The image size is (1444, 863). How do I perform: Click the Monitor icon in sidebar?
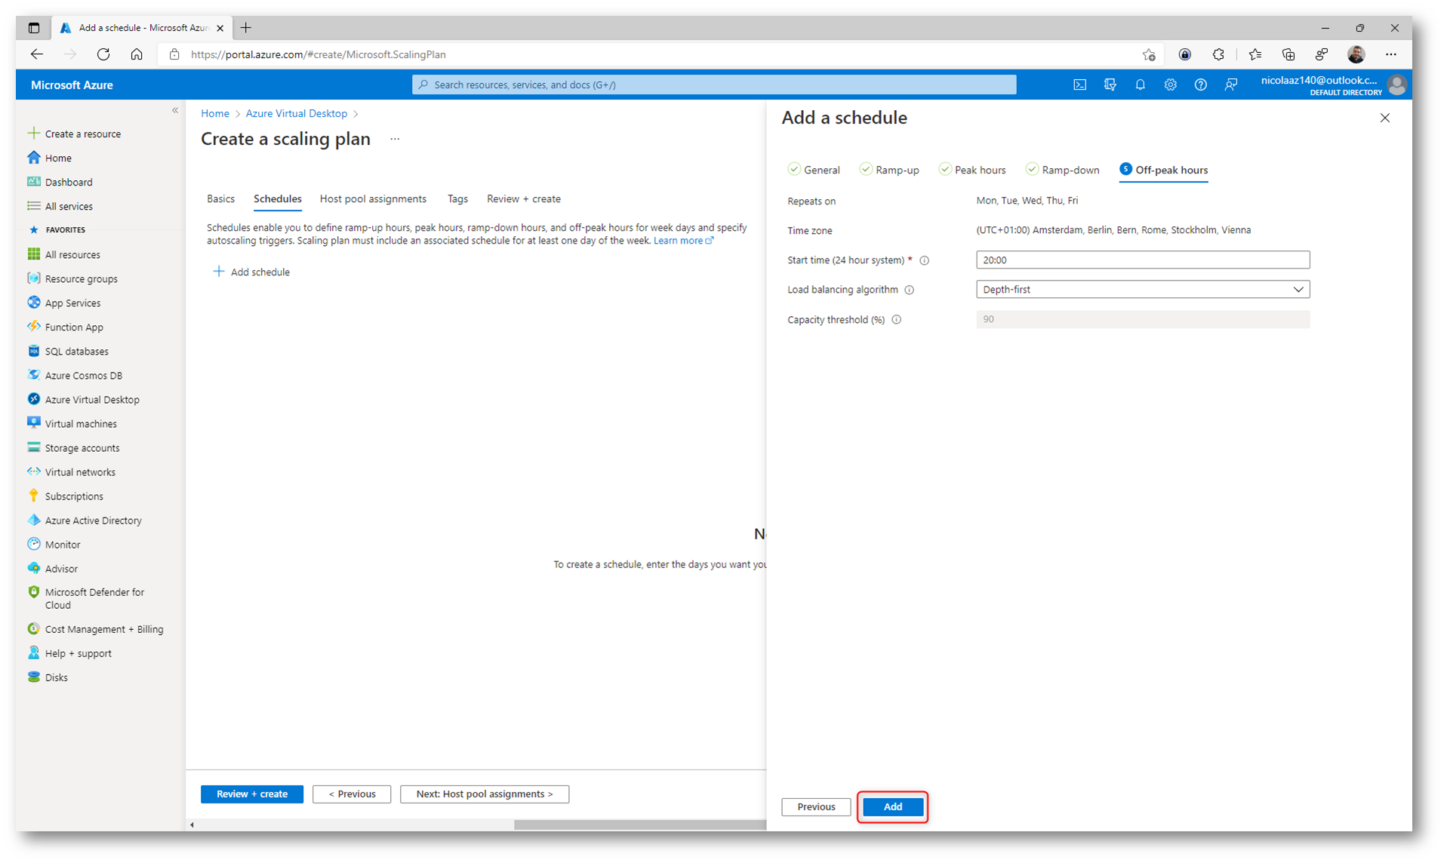[33, 544]
